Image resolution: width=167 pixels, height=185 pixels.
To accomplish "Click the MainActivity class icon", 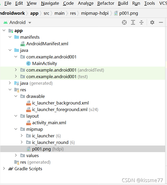I will pos(28,63).
